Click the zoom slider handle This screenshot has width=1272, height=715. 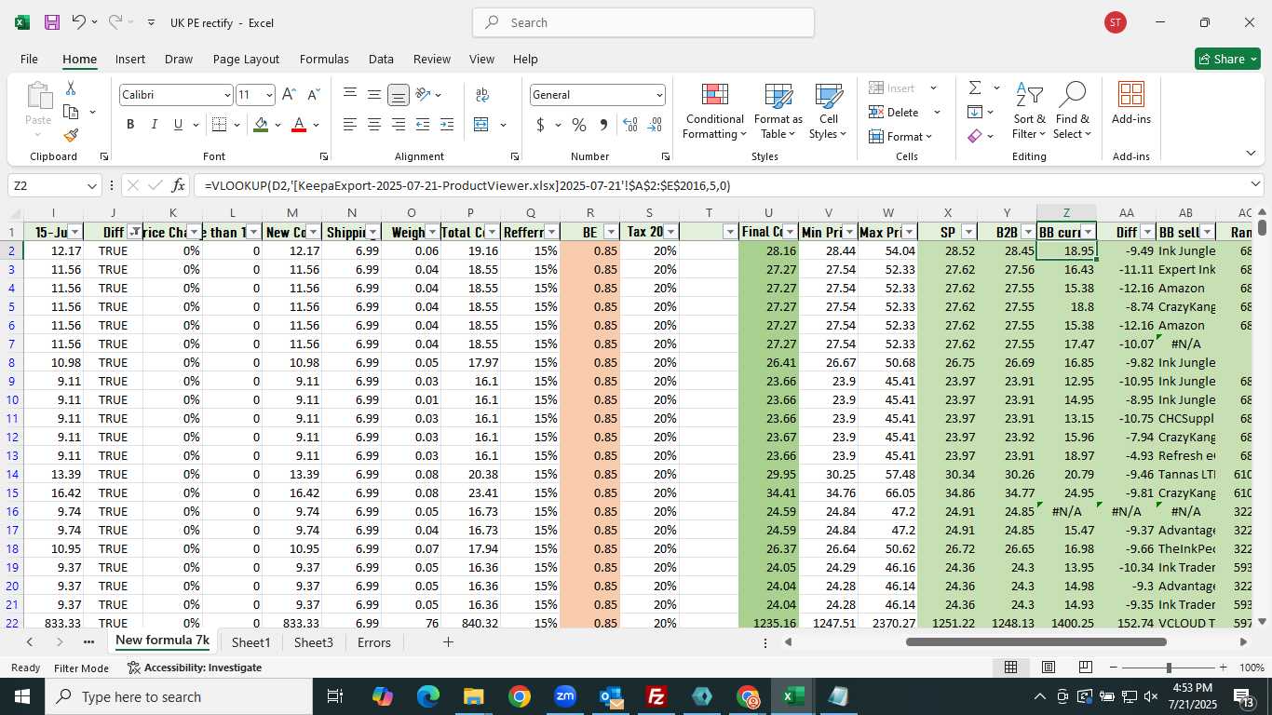[x=1169, y=668]
